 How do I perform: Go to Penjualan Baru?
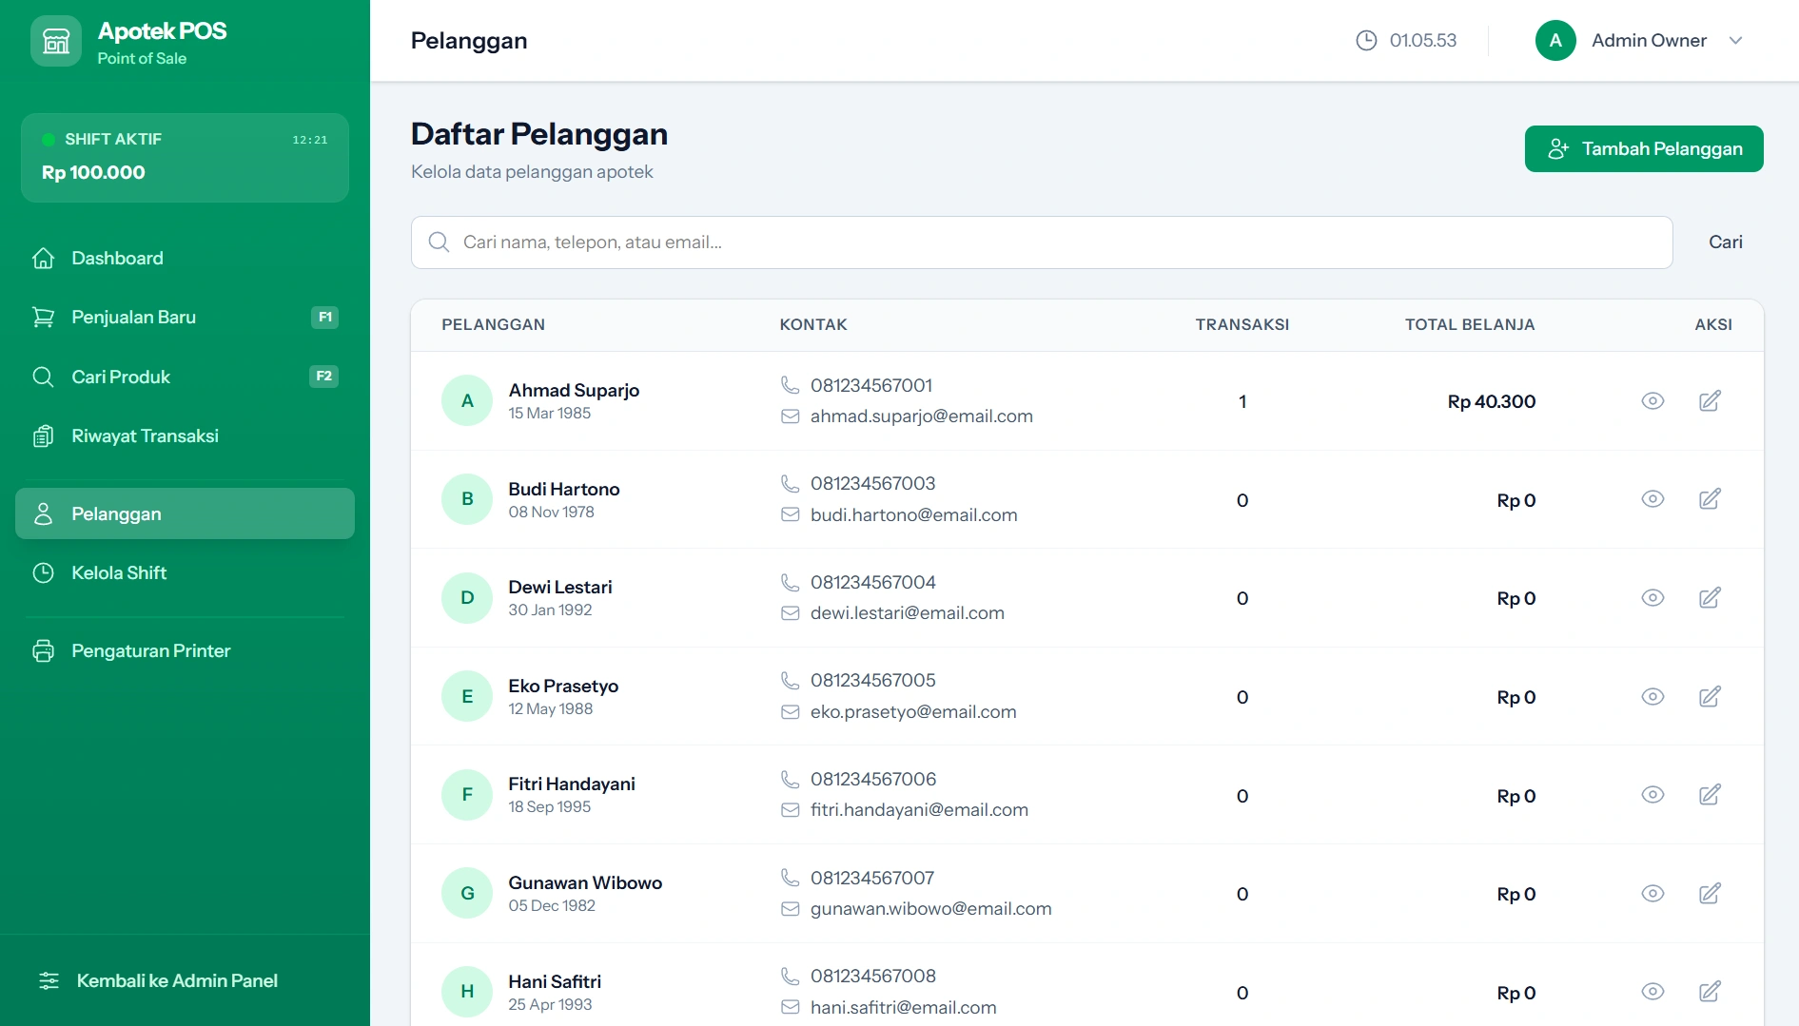(185, 318)
